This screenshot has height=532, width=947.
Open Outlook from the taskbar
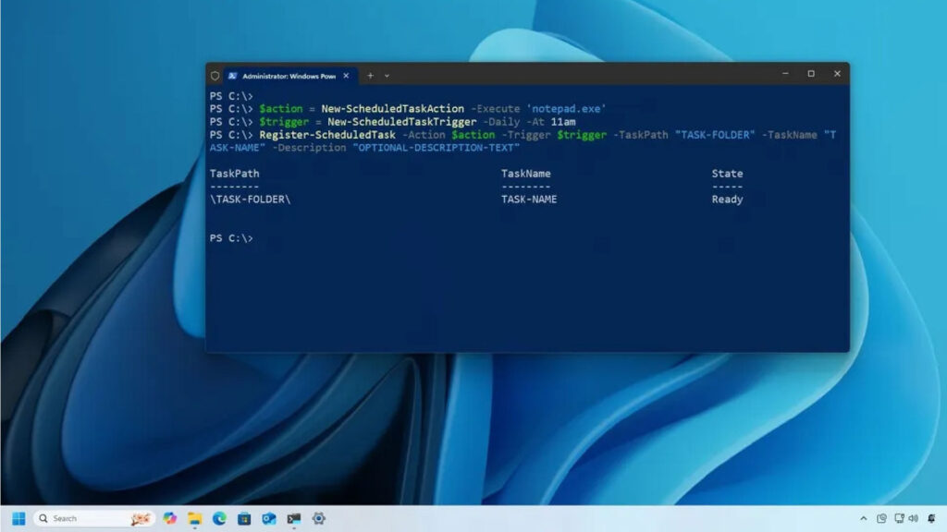click(x=269, y=518)
